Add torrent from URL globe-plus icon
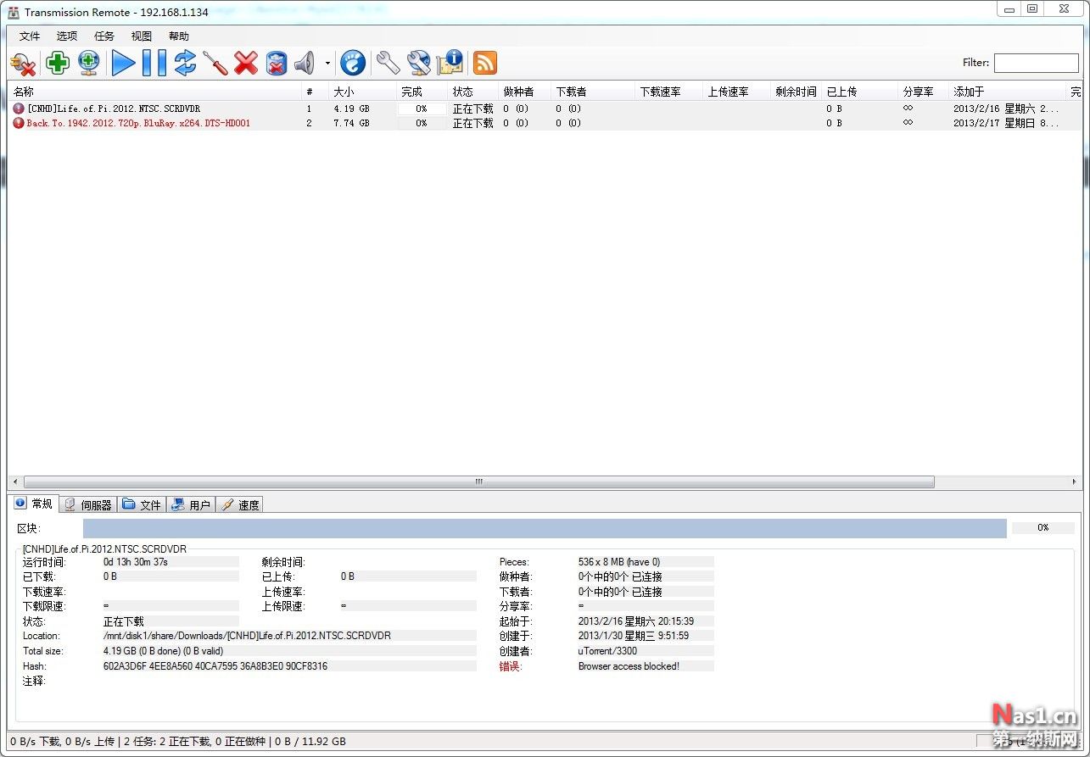The height and width of the screenshot is (757, 1090). click(89, 63)
